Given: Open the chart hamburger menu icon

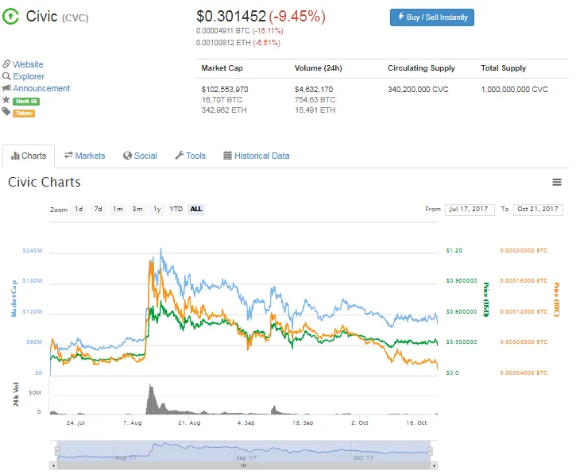Looking at the screenshot, I should [x=557, y=182].
